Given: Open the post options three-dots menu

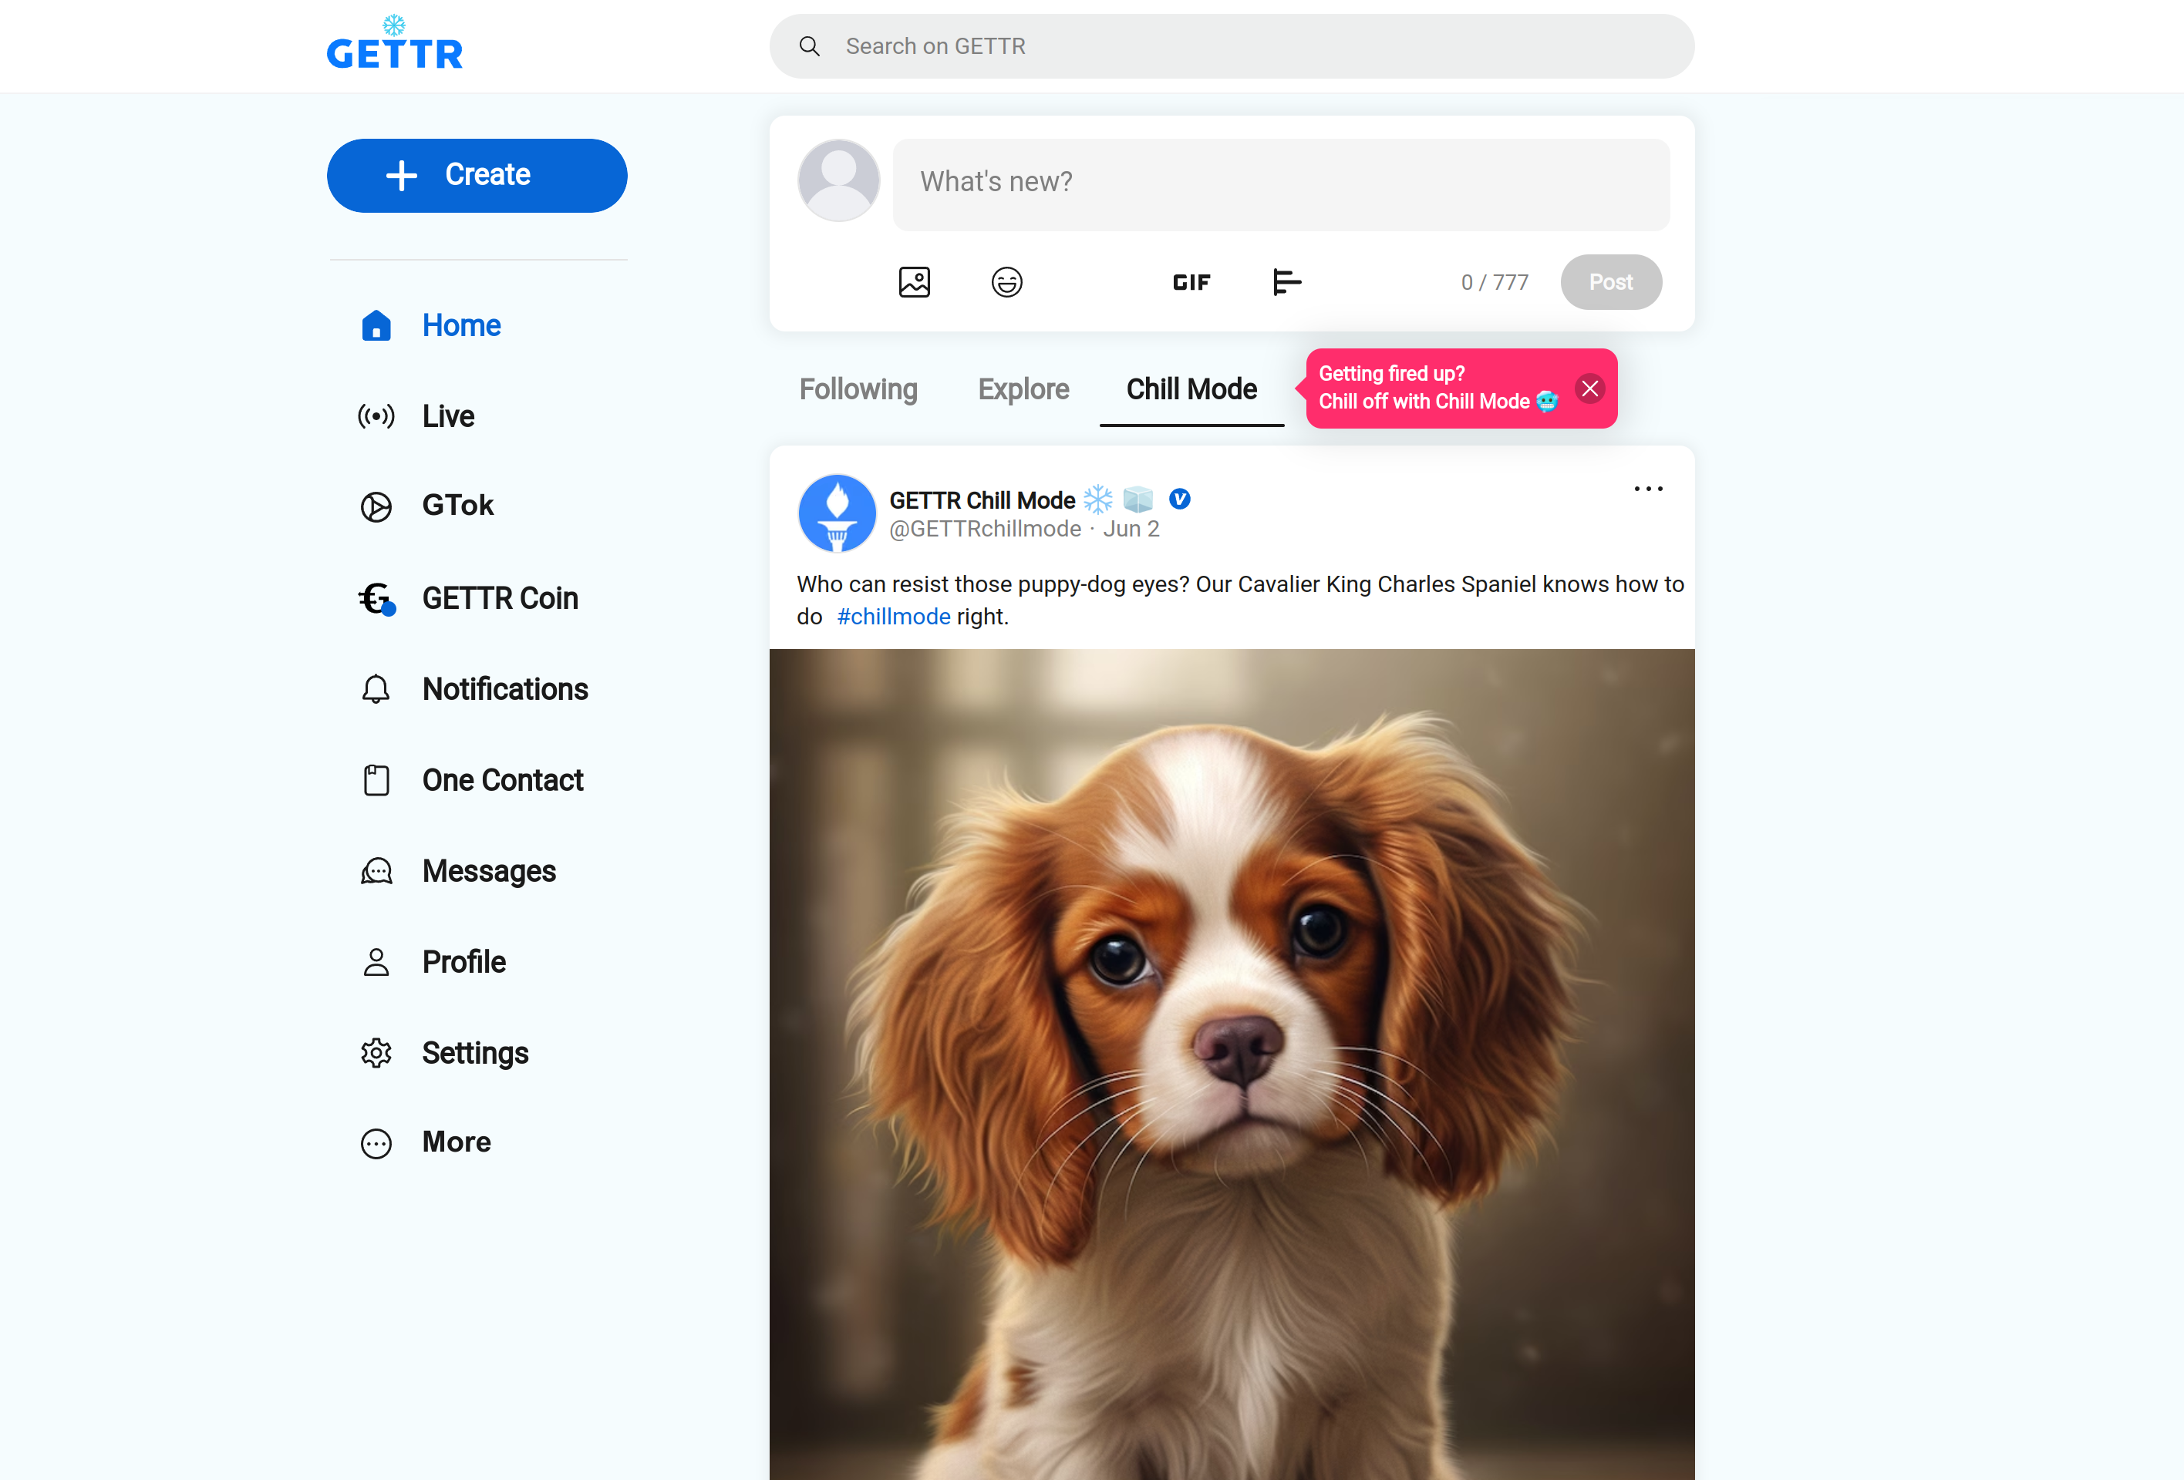Looking at the screenshot, I should pos(1647,489).
